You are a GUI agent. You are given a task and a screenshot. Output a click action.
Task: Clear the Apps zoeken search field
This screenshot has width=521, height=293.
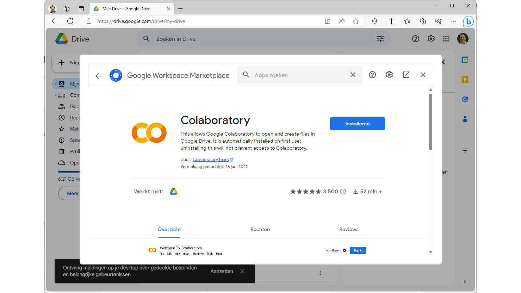353,75
